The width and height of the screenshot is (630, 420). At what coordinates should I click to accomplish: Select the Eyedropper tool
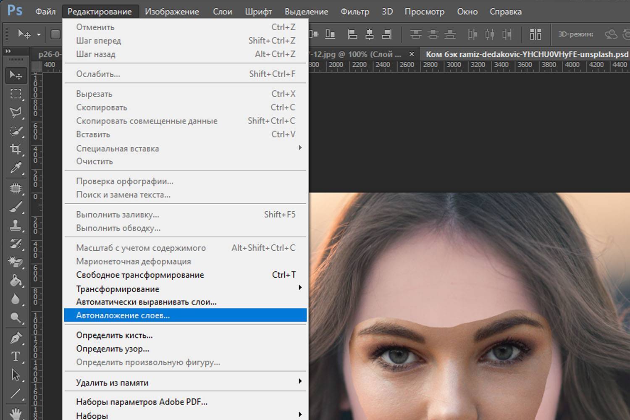pyautogui.click(x=16, y=168)
